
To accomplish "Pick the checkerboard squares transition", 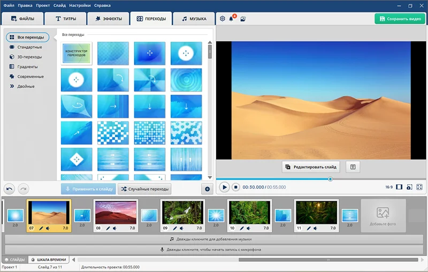I will (x=113, y=133).
